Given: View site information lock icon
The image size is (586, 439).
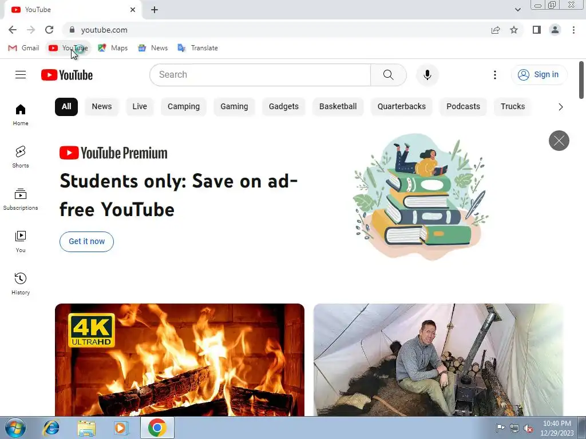Looking at the screenshot, I should 72,30.
